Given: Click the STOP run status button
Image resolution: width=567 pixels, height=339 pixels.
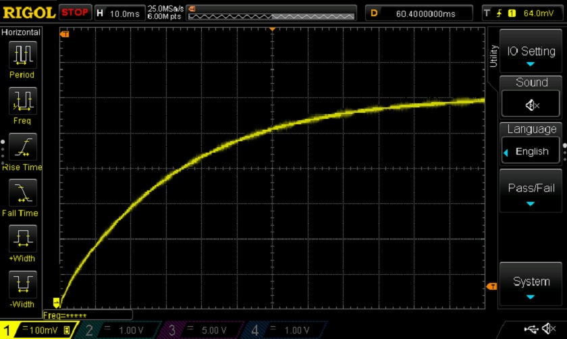Looking at the screenshot, I should click(74, 12).
